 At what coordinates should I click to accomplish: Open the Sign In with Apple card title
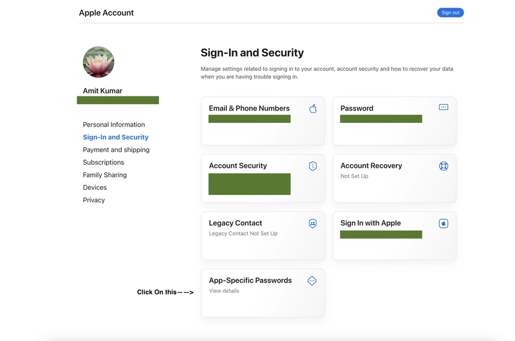pyautogui.click(x=371, y=223)
